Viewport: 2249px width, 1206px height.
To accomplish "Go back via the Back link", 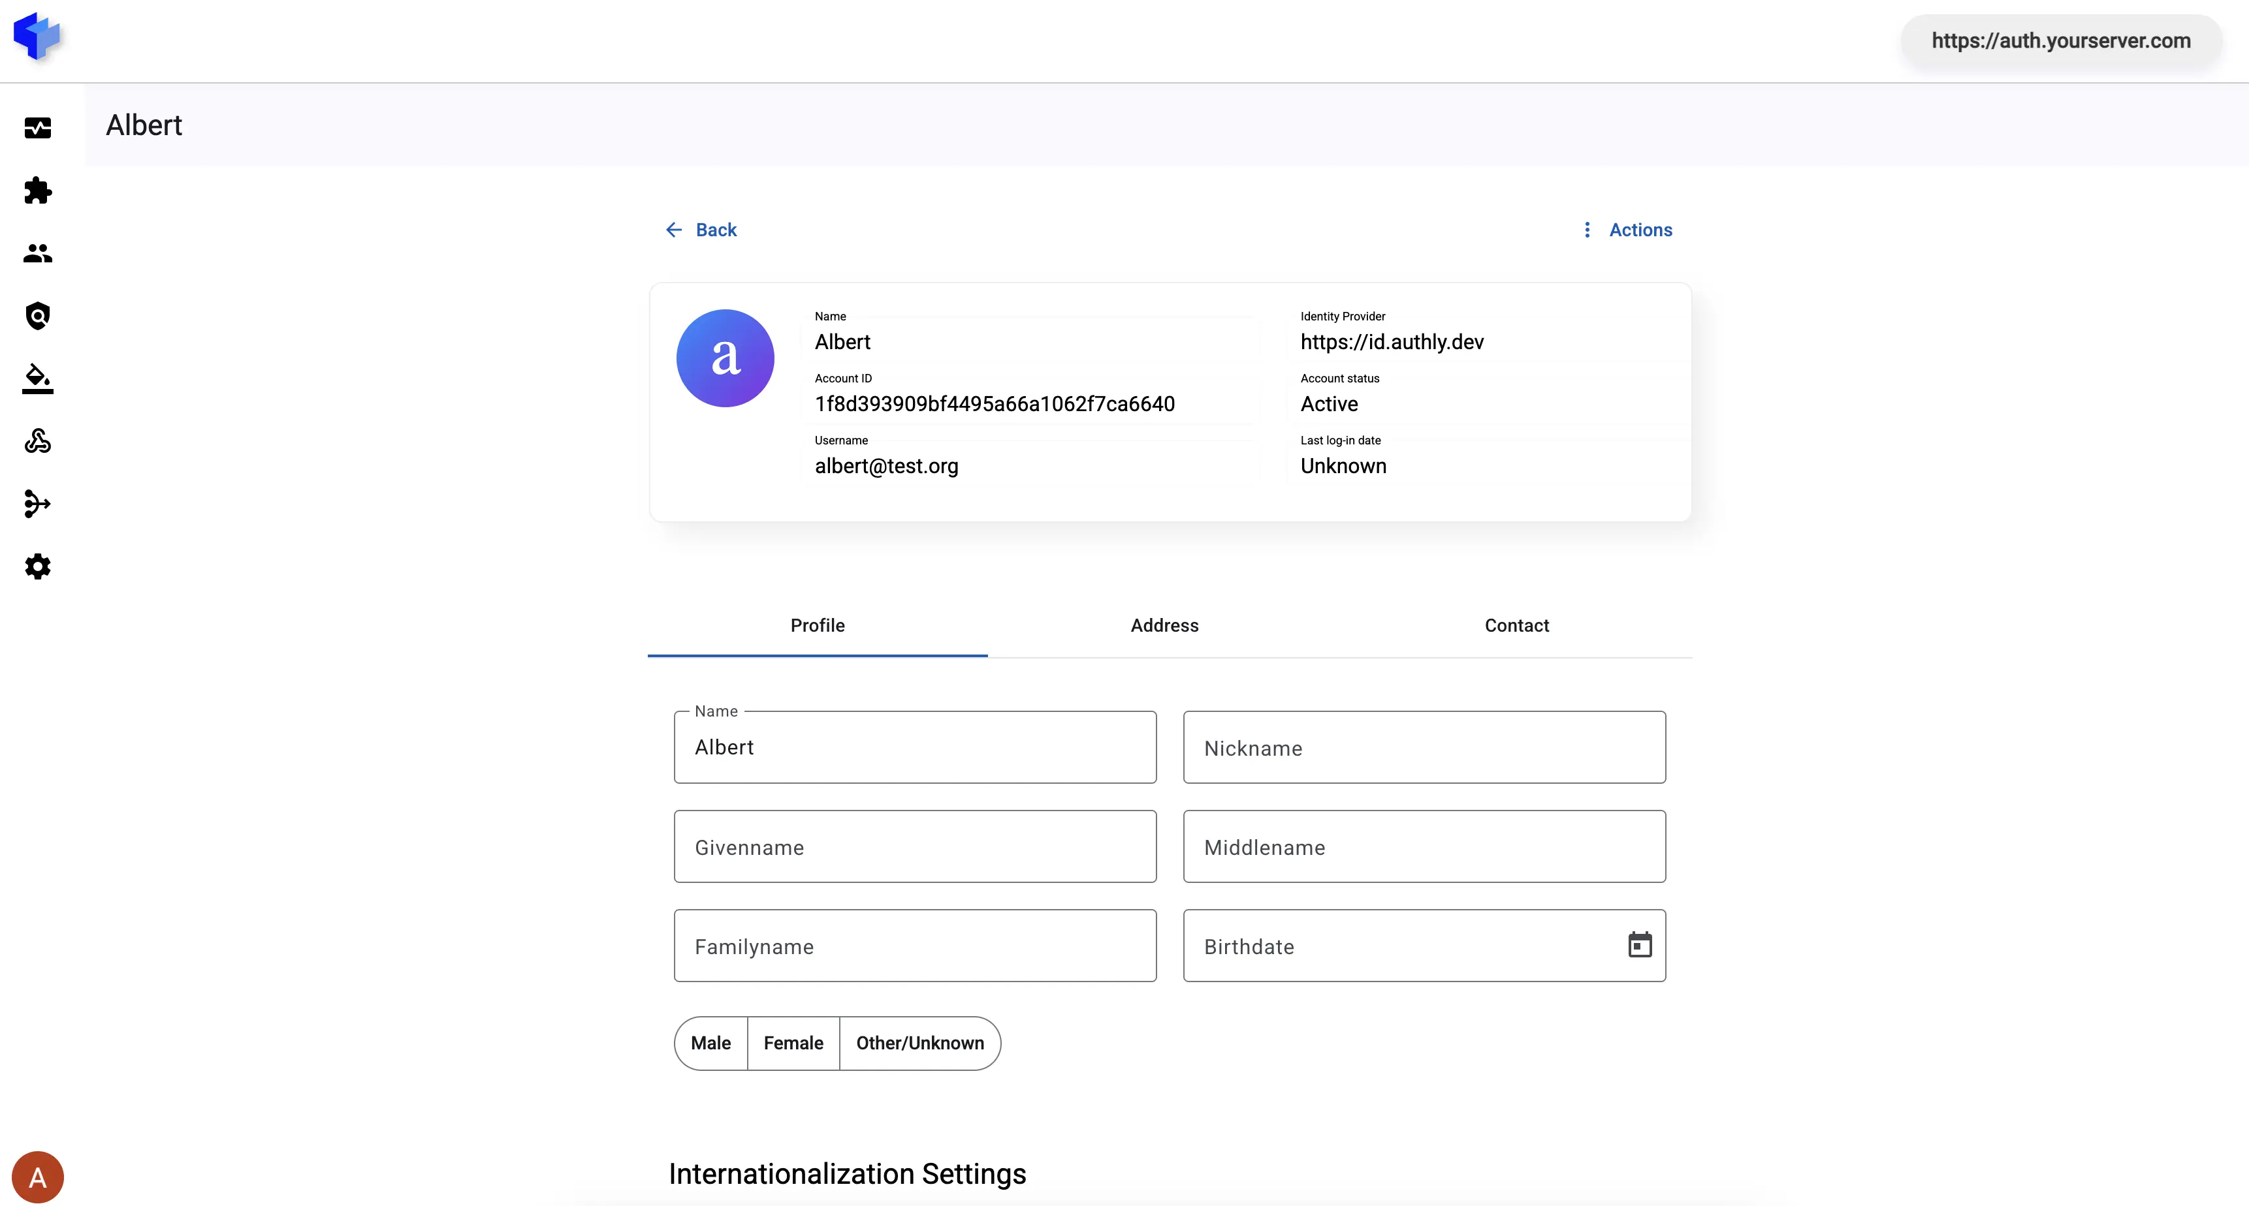I will [701, 230].
